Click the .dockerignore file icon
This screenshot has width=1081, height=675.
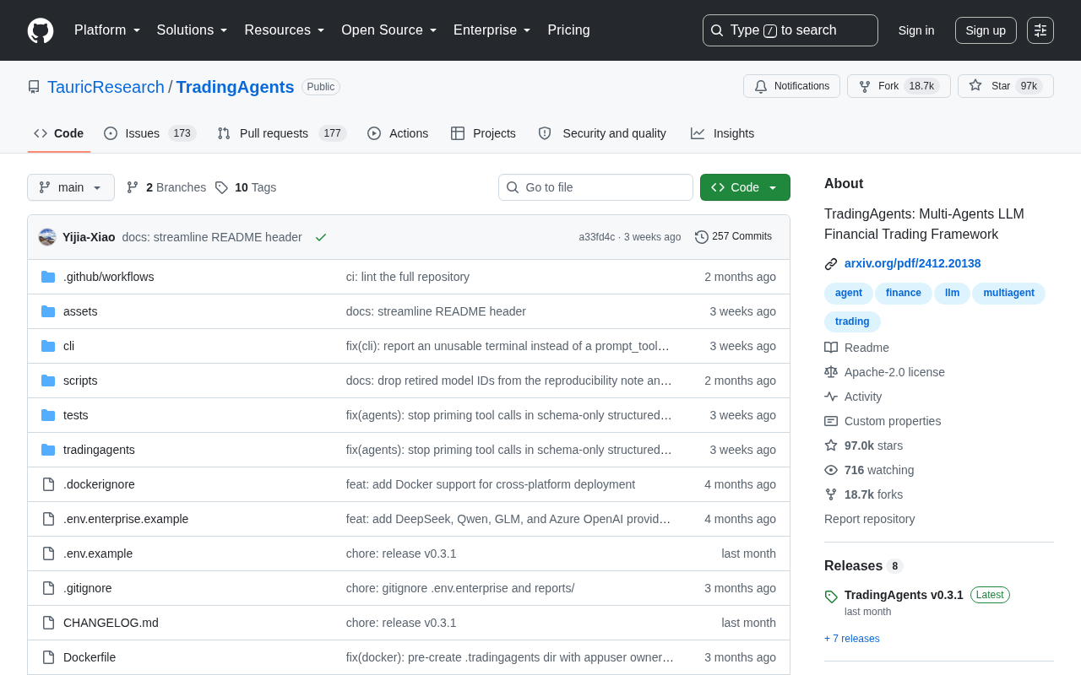(x=48, y=484)
